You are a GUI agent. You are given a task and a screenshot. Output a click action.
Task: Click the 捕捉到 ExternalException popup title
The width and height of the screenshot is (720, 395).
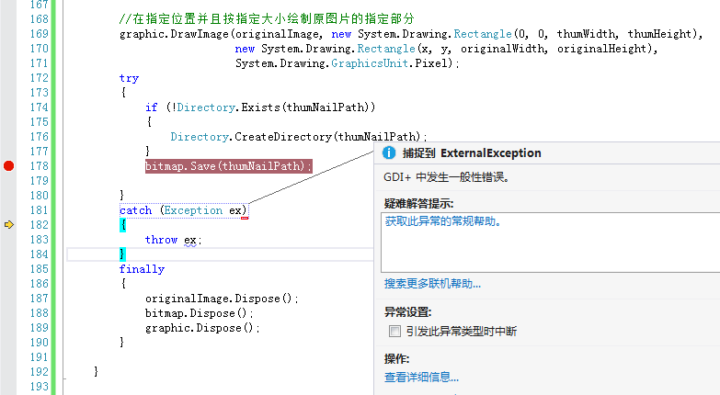472,152
